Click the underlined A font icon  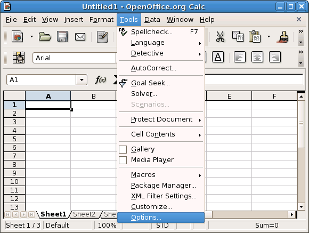(x=218, y=57)
